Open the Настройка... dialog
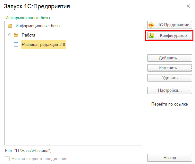This screenshot has height=164, width=195. (170, 90)
